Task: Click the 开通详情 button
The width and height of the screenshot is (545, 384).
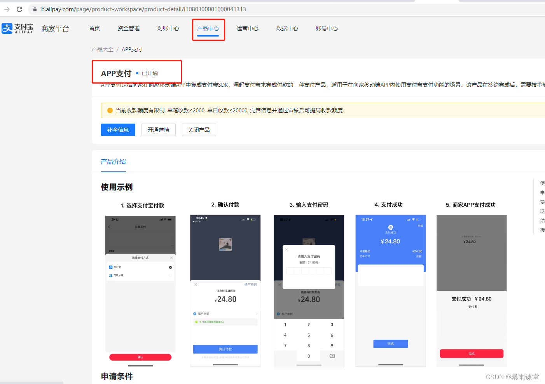Action: point(159,130)
